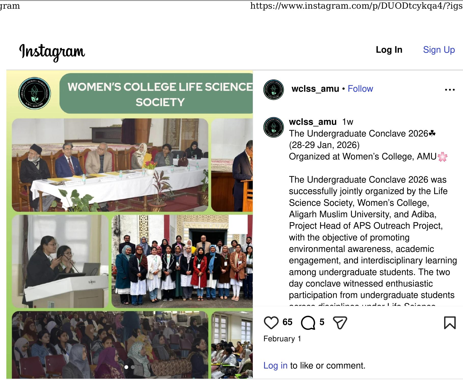Like the post with the heart icon
This screenshot has width=463, height=381.
point(271,323)
